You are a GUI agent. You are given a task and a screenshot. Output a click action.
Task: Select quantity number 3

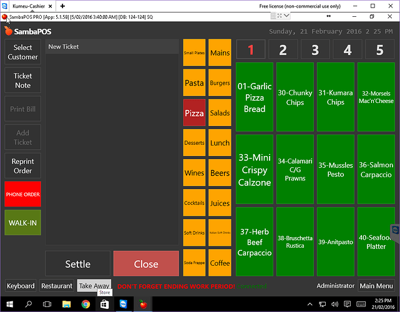tap(315, 50)
